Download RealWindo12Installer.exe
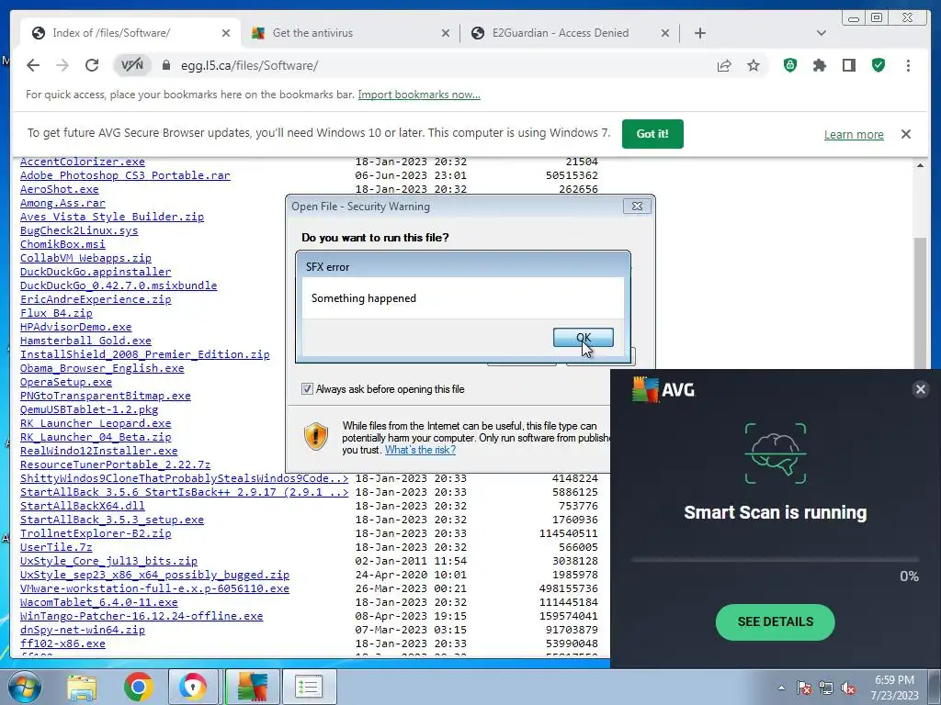Screen dimensions: 941x705 click(x=98, y=451)
